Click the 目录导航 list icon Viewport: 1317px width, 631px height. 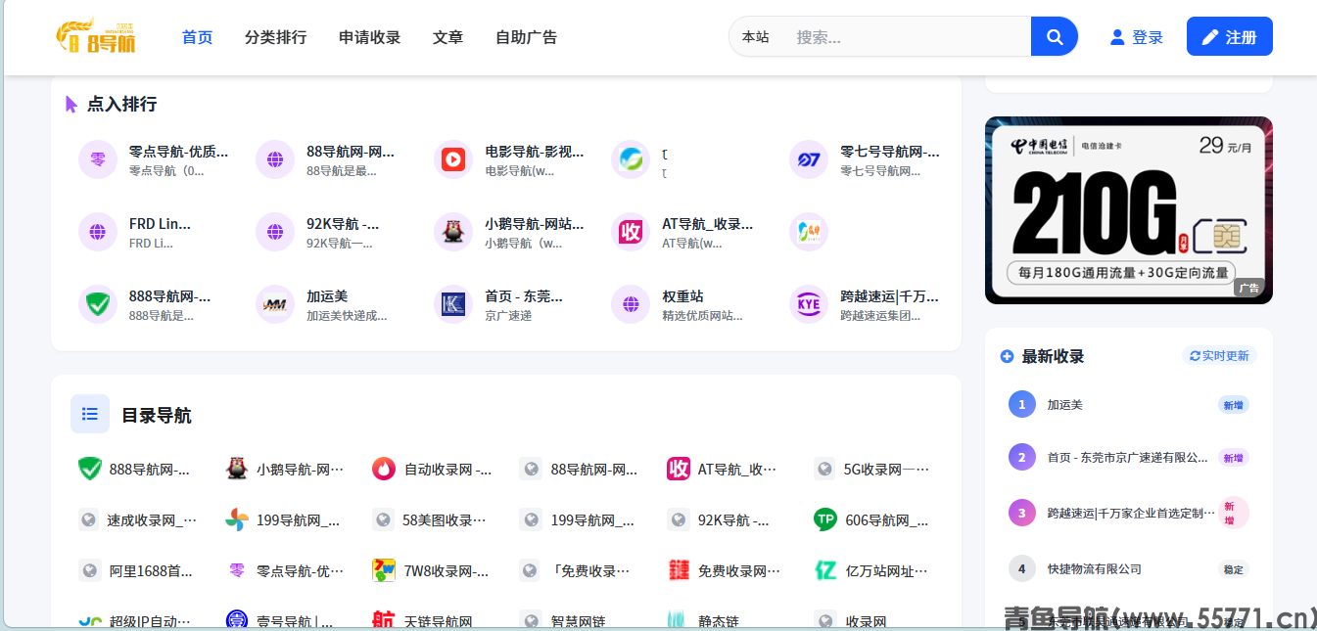point(90,414)
